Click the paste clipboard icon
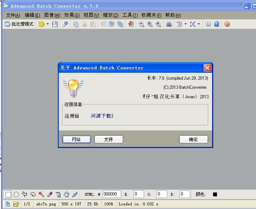This screenshot has height=209, width=256. tap(93, 24)
